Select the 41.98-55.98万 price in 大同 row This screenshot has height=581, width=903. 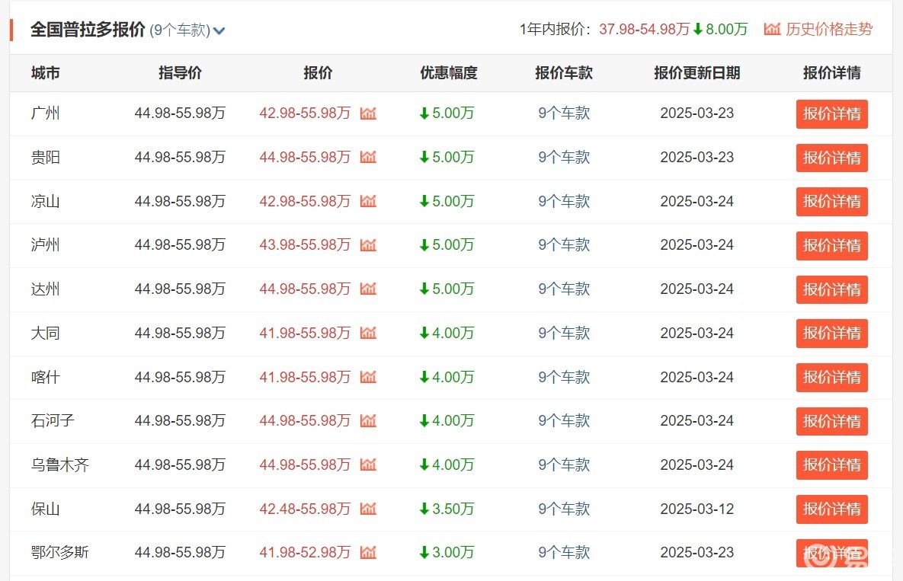305,333
